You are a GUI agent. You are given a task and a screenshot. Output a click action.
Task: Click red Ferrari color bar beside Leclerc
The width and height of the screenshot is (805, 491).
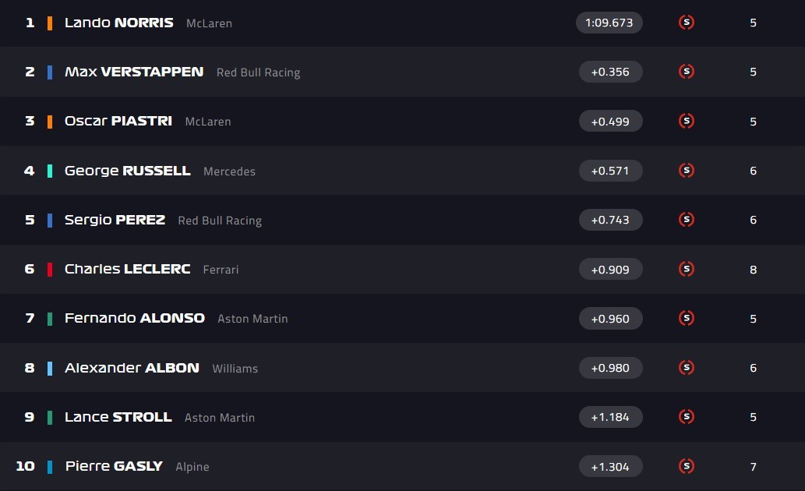pos(50,269)
